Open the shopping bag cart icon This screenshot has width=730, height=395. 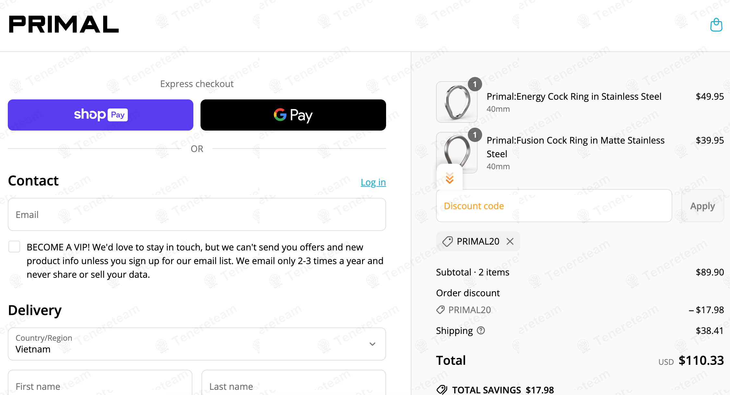(716, 25)
